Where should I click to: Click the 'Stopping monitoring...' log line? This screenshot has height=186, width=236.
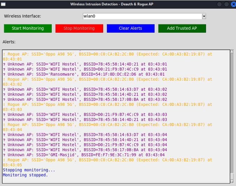[29, 170]
